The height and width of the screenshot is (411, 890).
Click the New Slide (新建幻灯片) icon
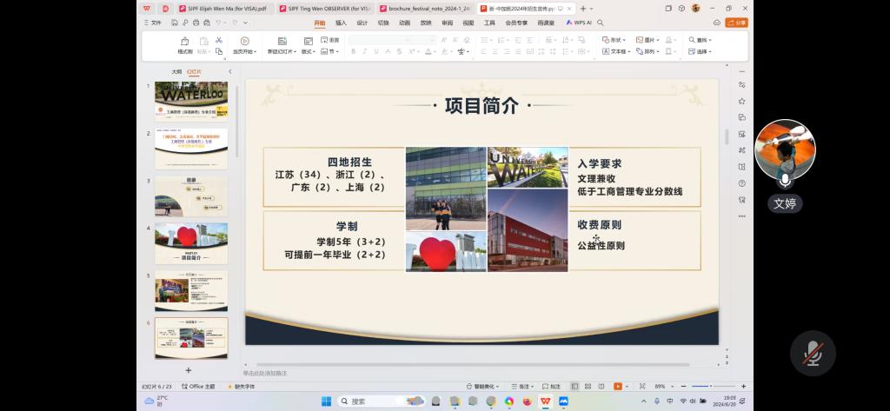(282, 41)
